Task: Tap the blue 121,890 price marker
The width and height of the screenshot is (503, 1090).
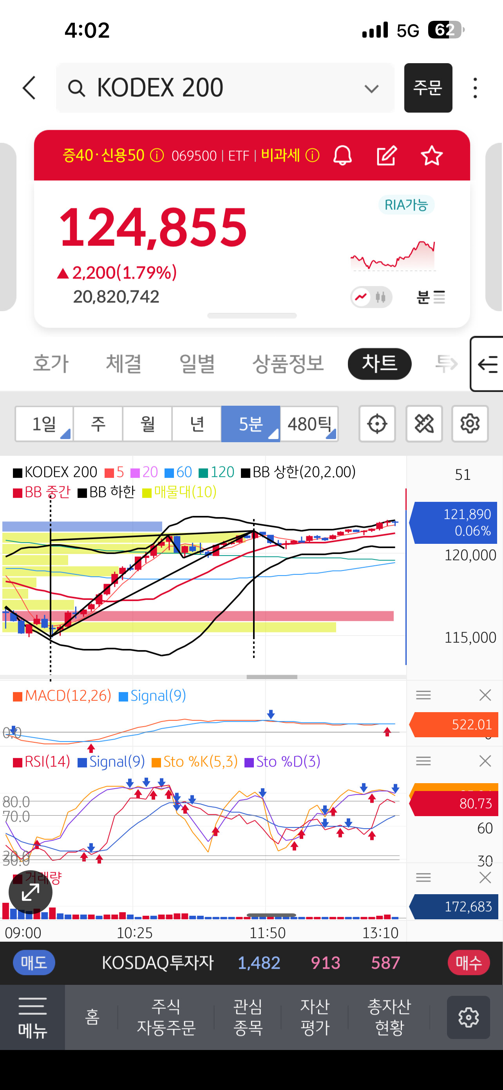Action: (454, 522)
